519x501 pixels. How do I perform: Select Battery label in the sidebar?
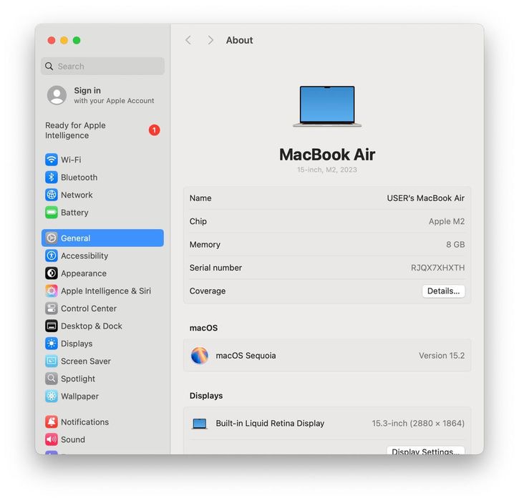pos(74,213)
